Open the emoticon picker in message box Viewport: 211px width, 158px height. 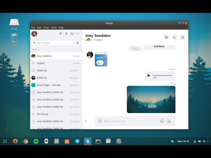coord(100,121)
